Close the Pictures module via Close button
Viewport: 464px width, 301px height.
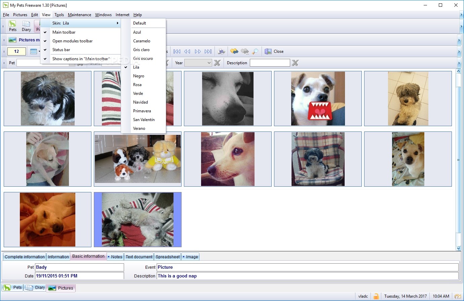pyautogui.click(x=274, y=51)
